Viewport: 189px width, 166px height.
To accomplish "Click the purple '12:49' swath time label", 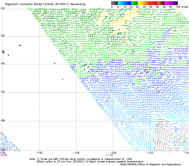I will (x=3, y=155).
